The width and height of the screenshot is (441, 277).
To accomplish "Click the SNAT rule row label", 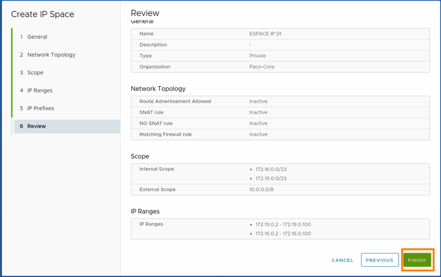I will (151, 112).
